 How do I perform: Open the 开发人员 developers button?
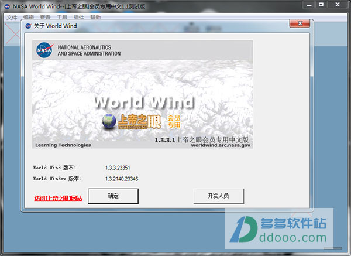(x=218, y=196)
